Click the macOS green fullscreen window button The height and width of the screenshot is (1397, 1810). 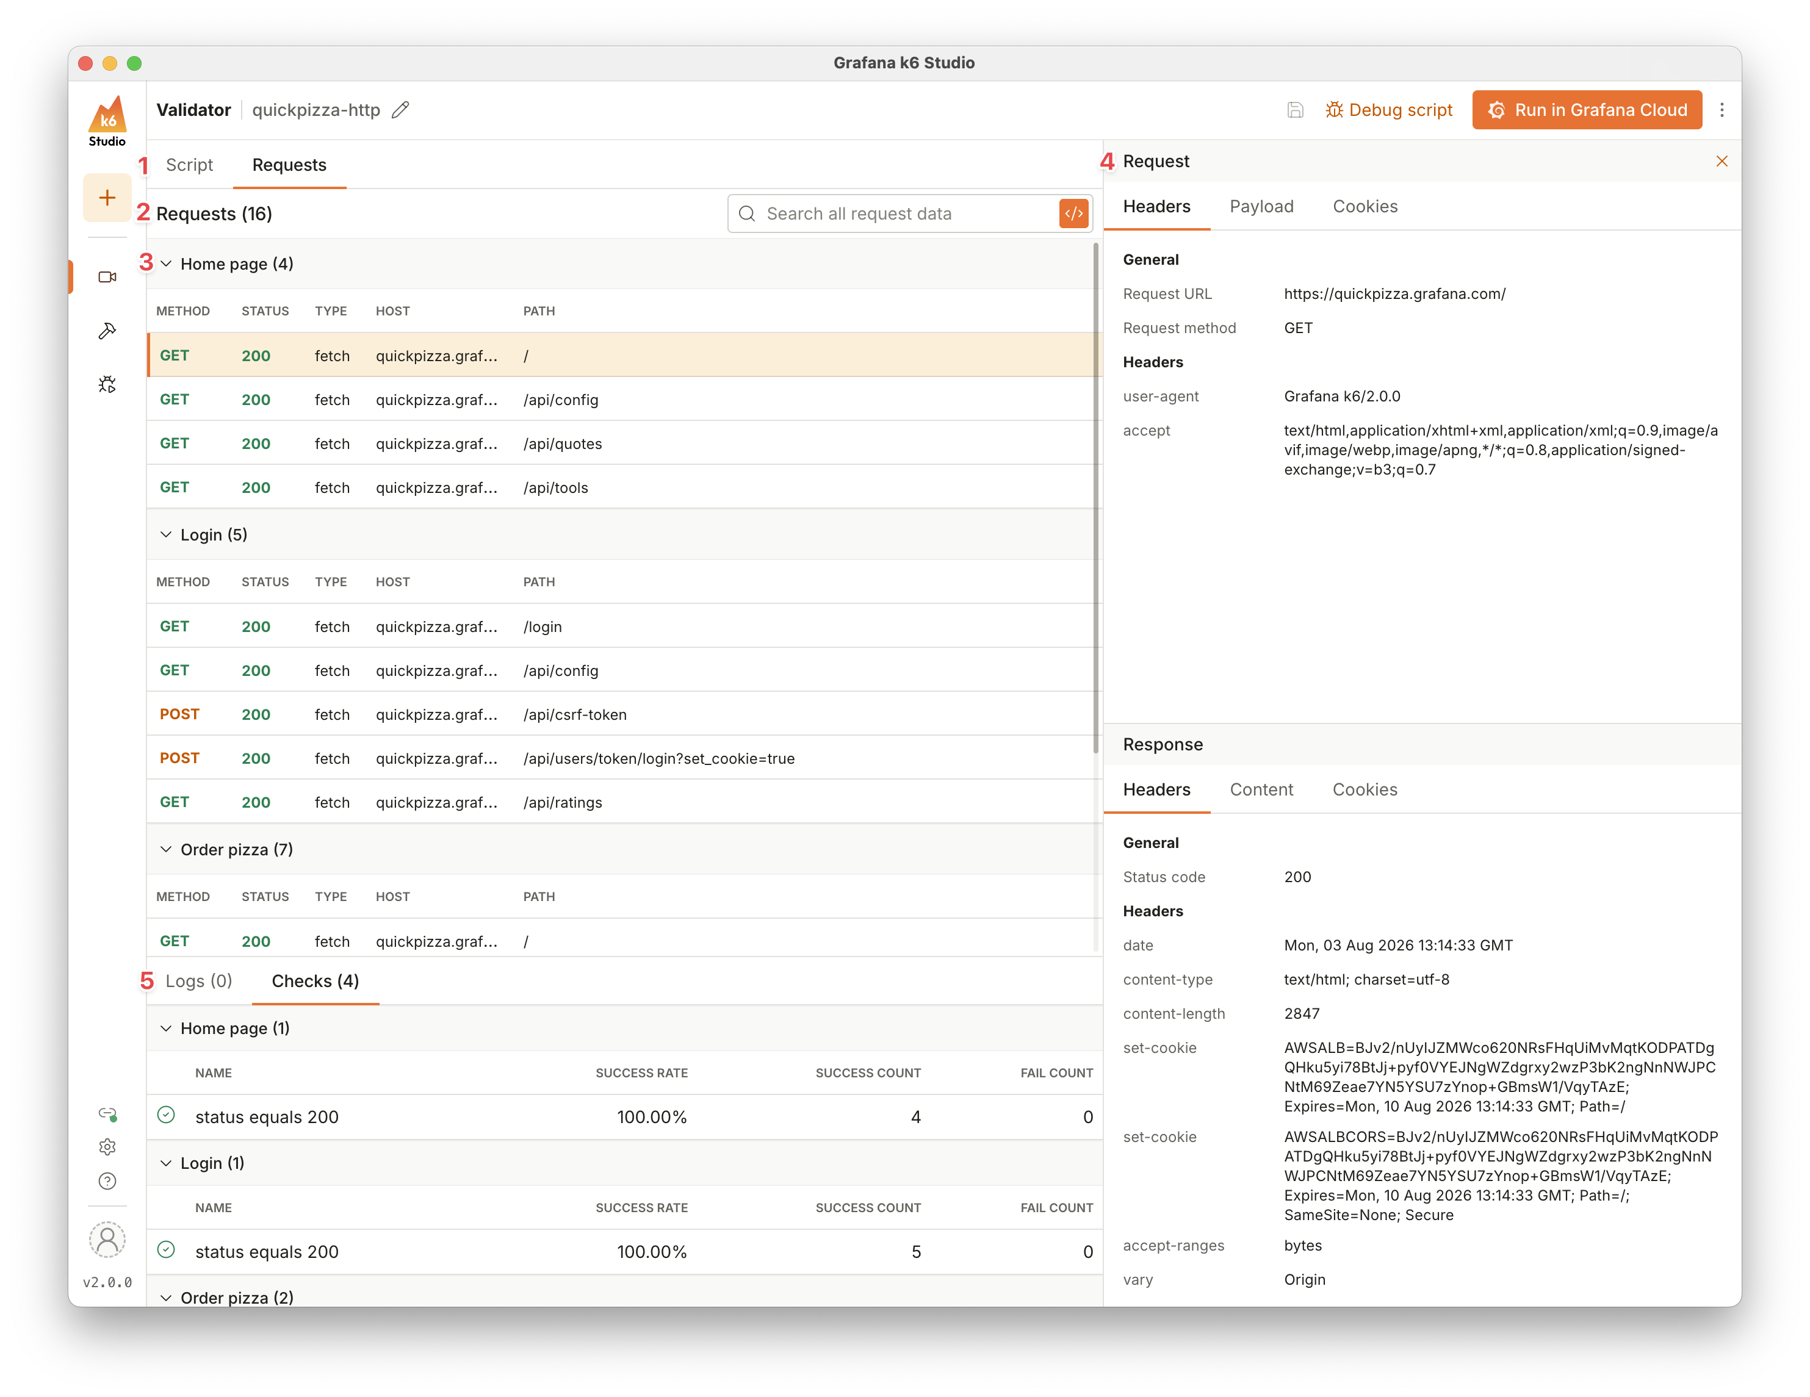coord(134,63)
